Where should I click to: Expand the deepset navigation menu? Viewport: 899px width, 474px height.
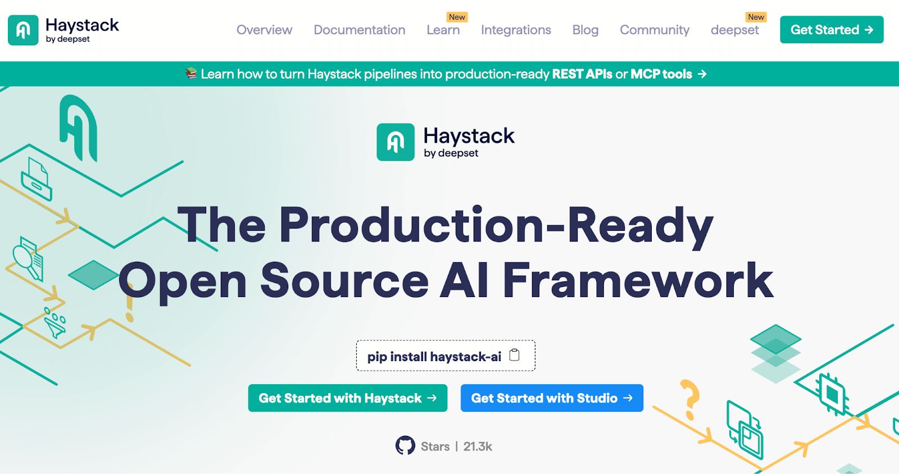[x=734, y=30]
